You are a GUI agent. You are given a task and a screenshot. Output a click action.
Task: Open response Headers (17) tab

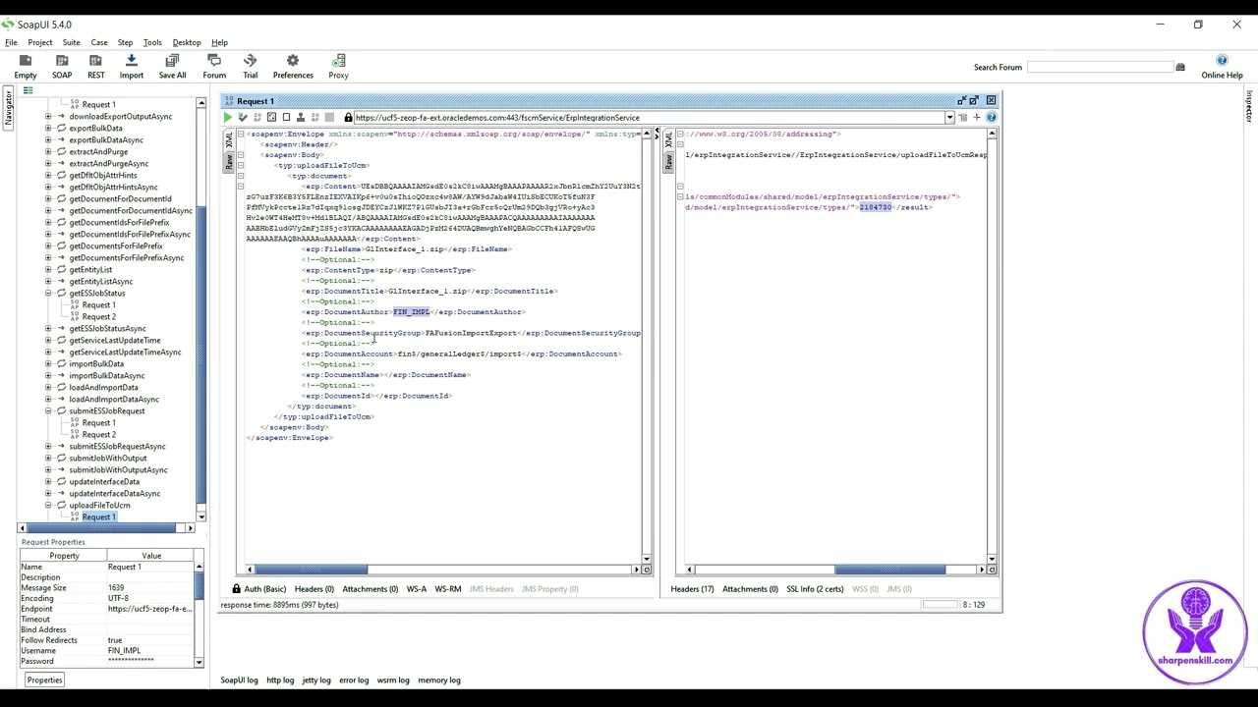click(x=692, y=589)
